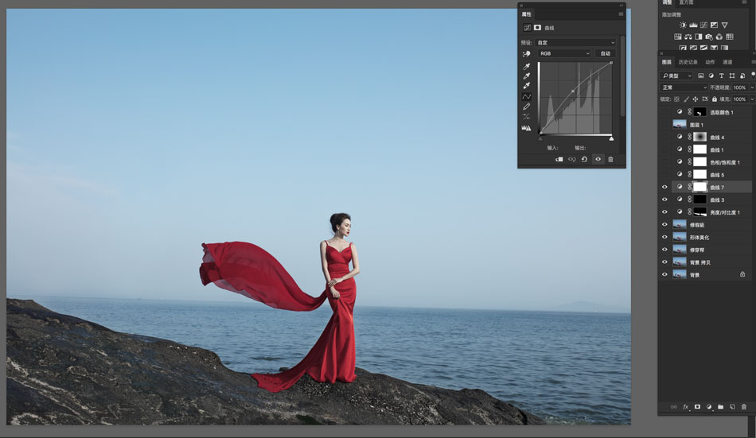Add a Brightness/Contrast adjustment from Adjustments panel

[x=683, y=25]
